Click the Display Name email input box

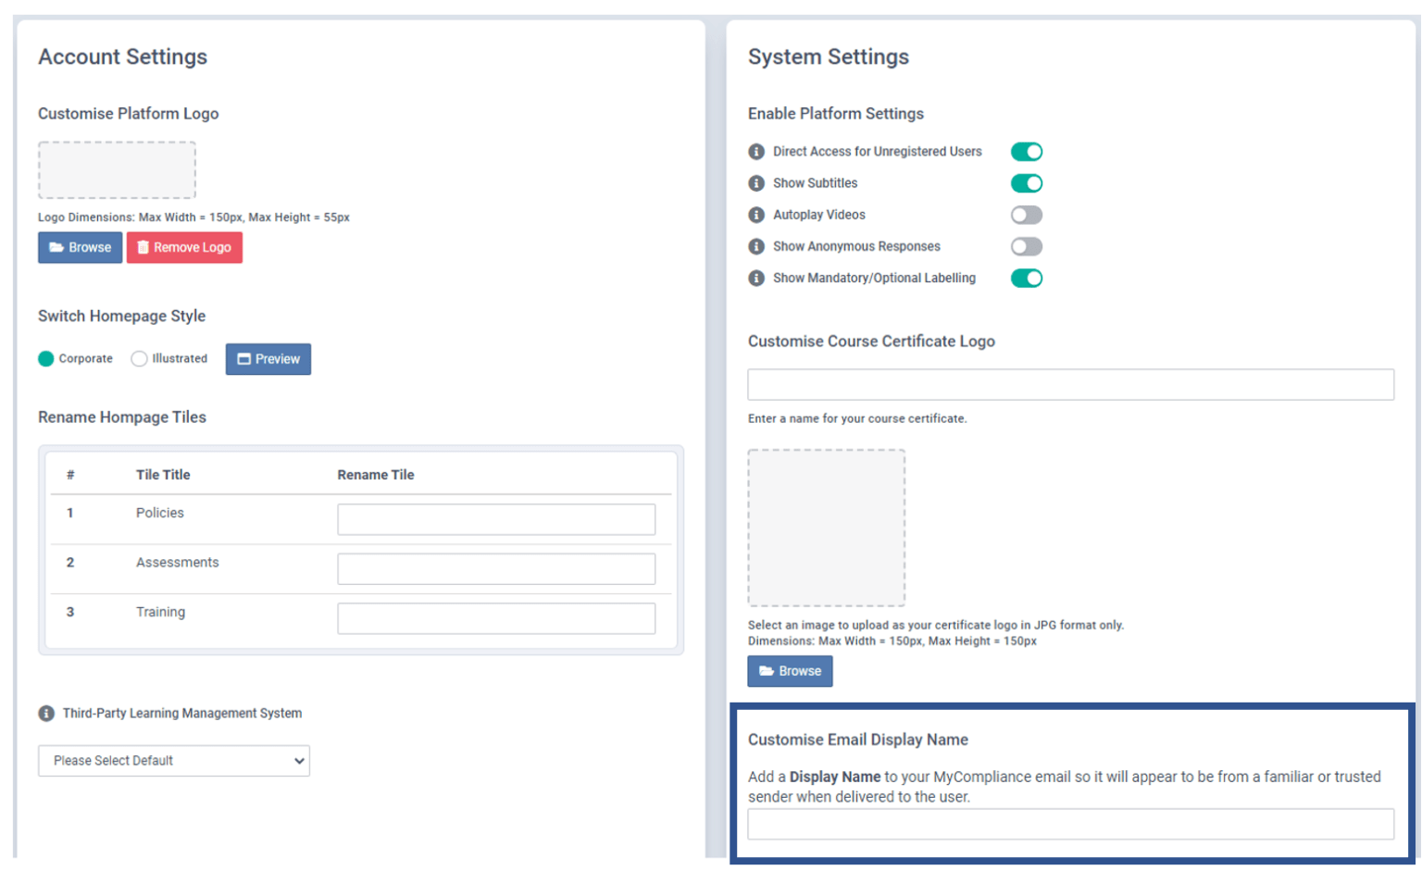[x=1070, y=824]
